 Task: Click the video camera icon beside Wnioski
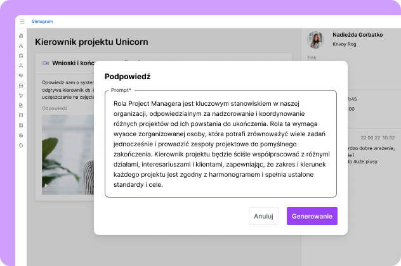coord(46,63)
